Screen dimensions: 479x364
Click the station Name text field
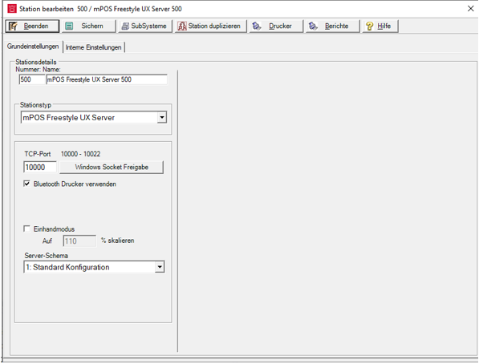(x=107, y=79)
